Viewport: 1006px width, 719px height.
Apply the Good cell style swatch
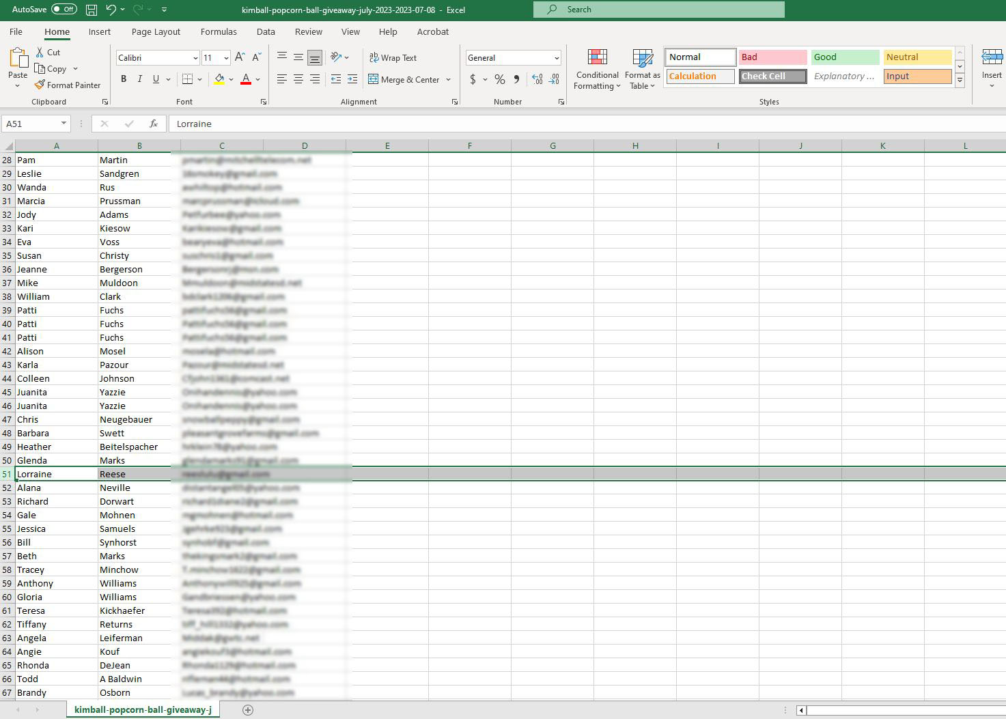(x=845, y=57)
